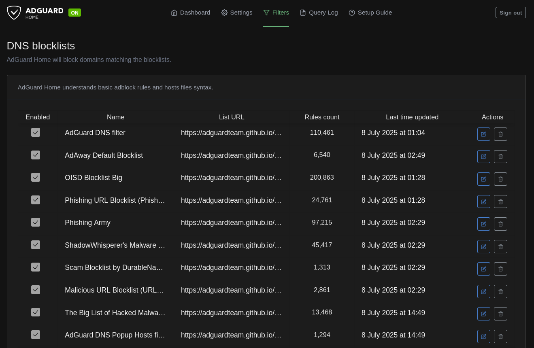Click the AdGuard DNS filter list URL
The width and height of the screenshot is (534, 348).
coord(231,133)
